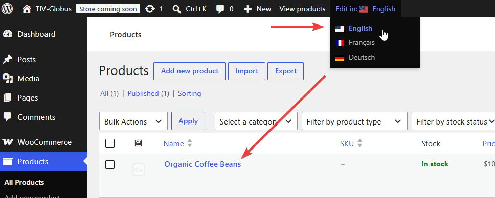Open the Select a category dropdown

click(256, 121)
